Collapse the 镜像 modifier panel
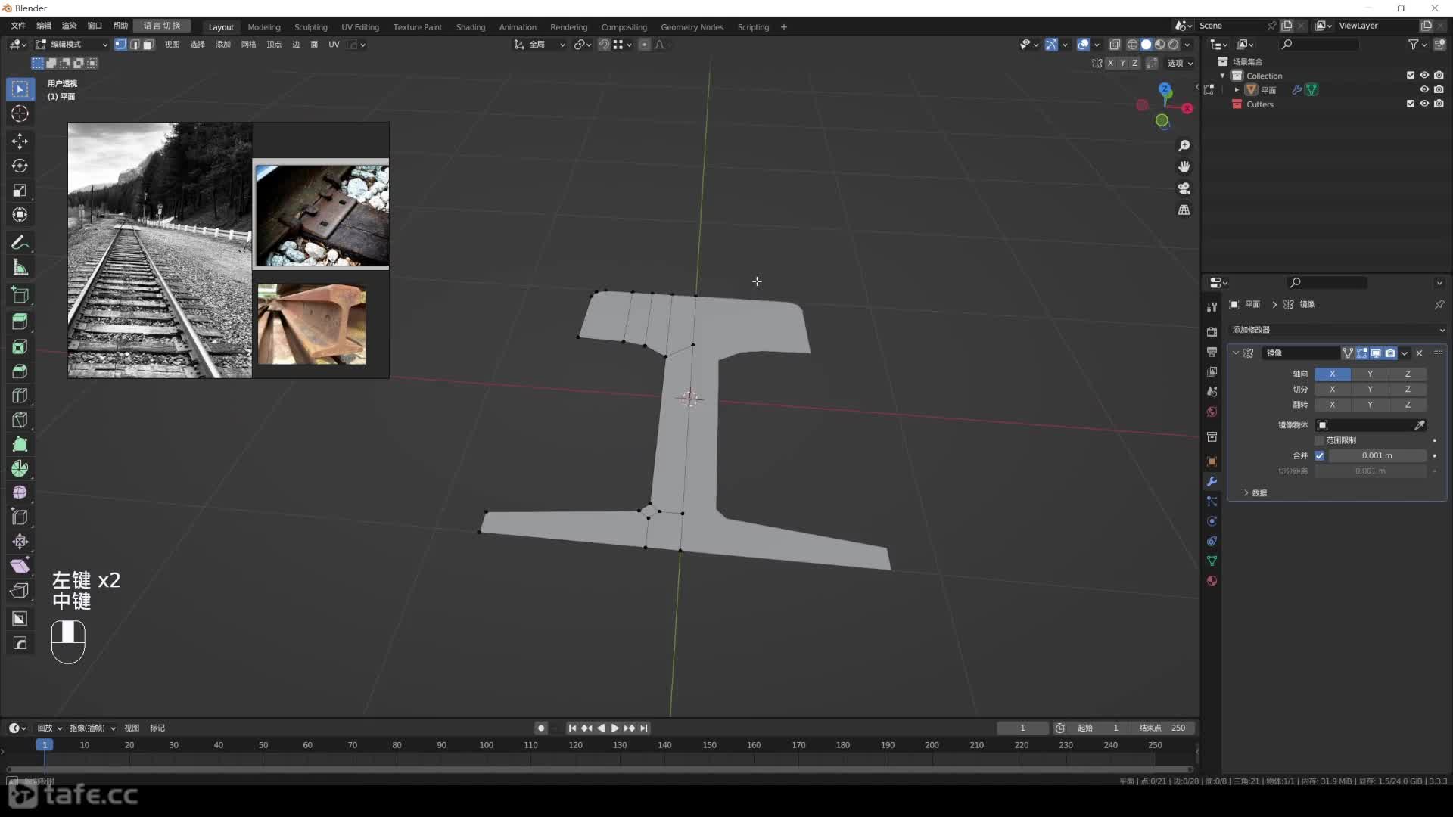This screenshot has width=1453, height=817. [x=1236, y=353]
